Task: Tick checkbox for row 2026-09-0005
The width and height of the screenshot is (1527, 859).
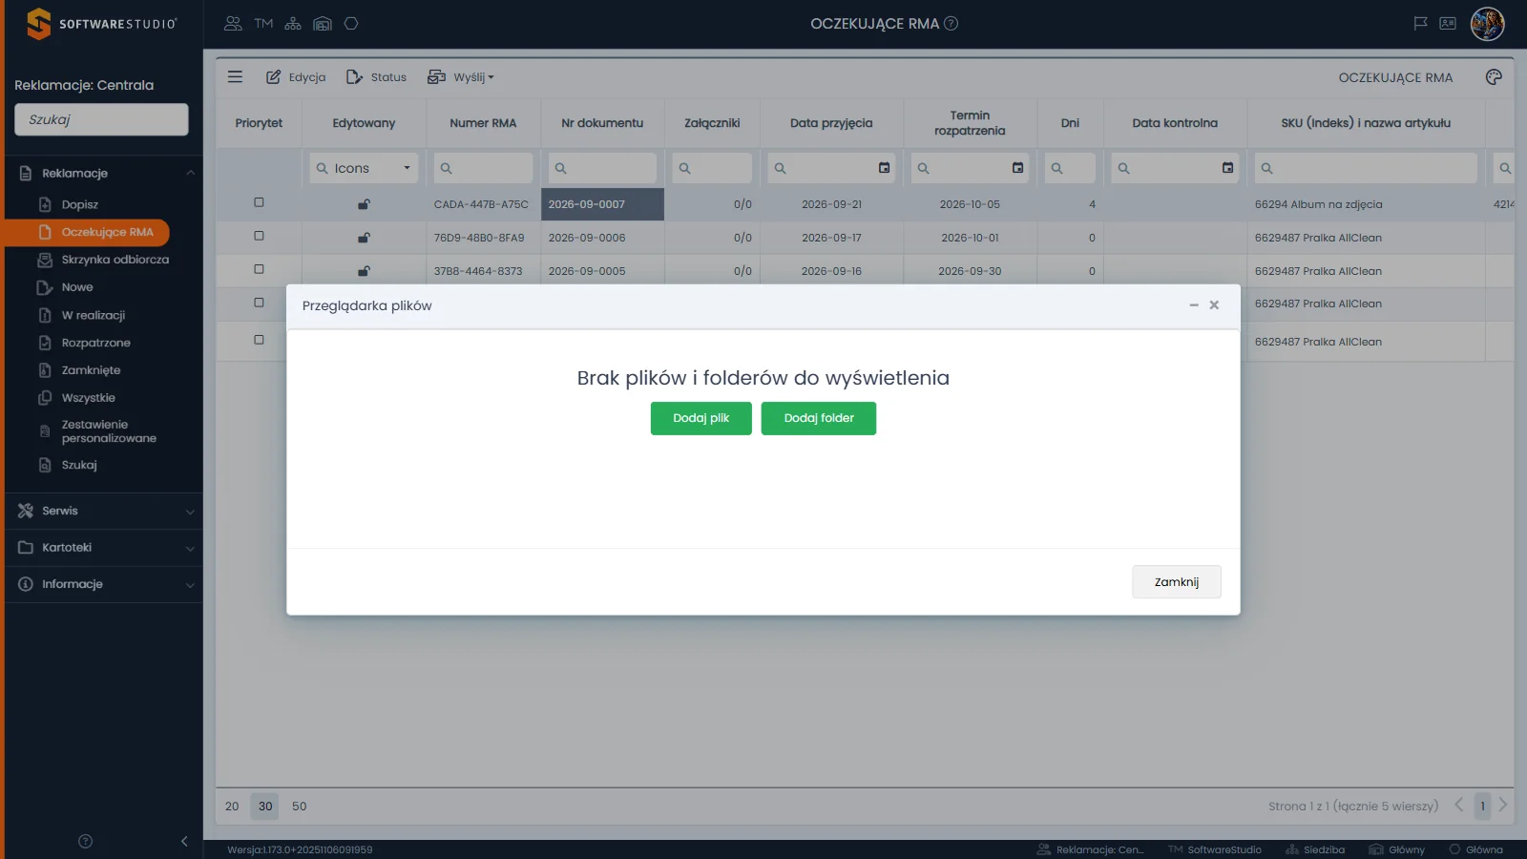Action: click(x=259, y=269)
